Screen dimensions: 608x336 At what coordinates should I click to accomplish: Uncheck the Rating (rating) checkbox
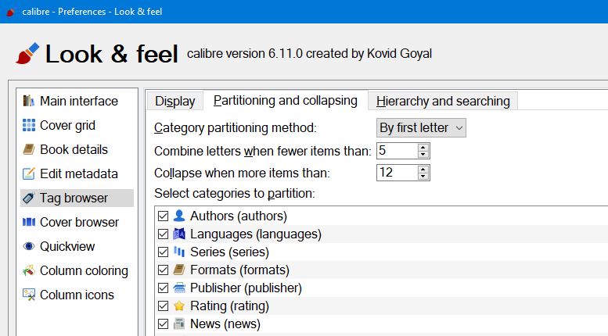tap(163, 306)
